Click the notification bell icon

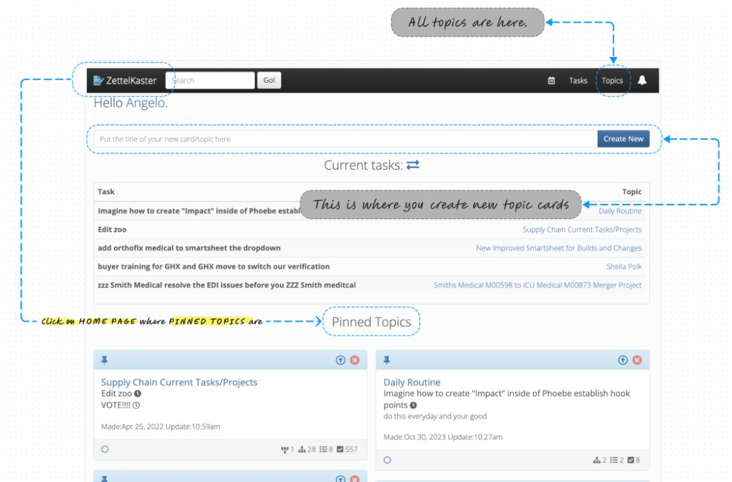click(642, 81)
